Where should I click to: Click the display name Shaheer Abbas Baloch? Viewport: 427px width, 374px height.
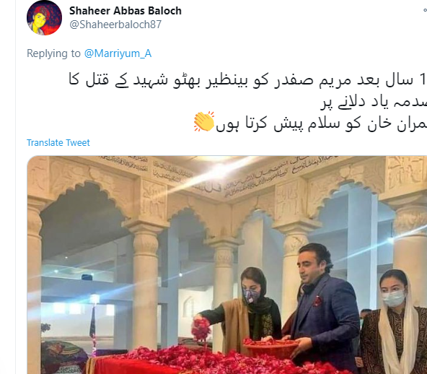pos(126,11)
